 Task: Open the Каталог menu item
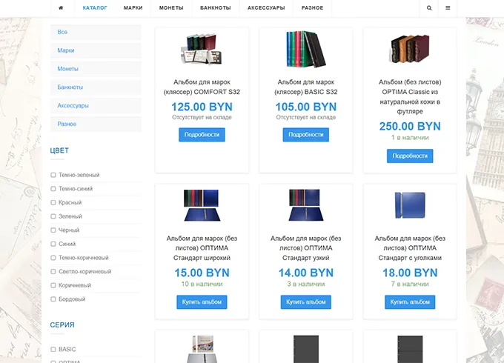click(x=95, y=8)
